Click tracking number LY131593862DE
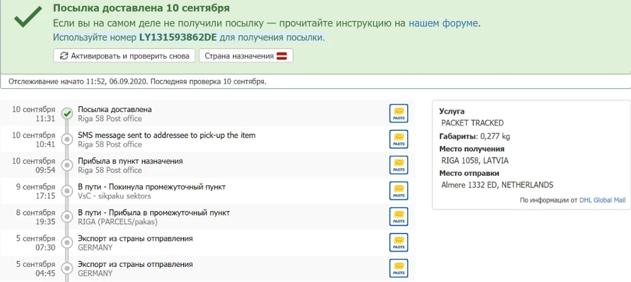631x282 pixels. [178, 38]
